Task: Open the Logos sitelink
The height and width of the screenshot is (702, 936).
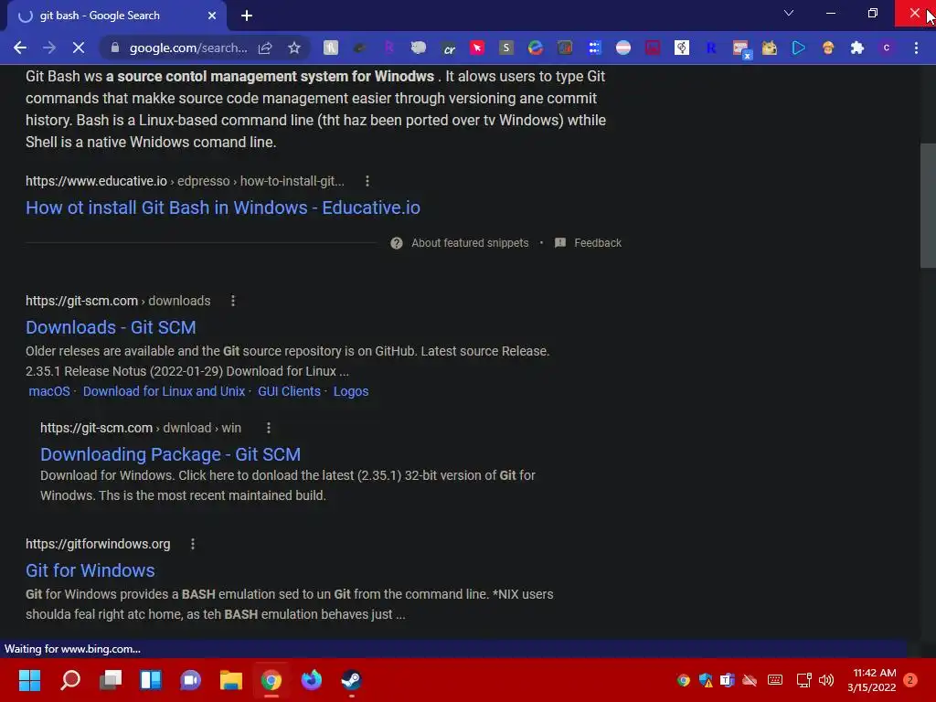Action: click(x=350, y=391)
